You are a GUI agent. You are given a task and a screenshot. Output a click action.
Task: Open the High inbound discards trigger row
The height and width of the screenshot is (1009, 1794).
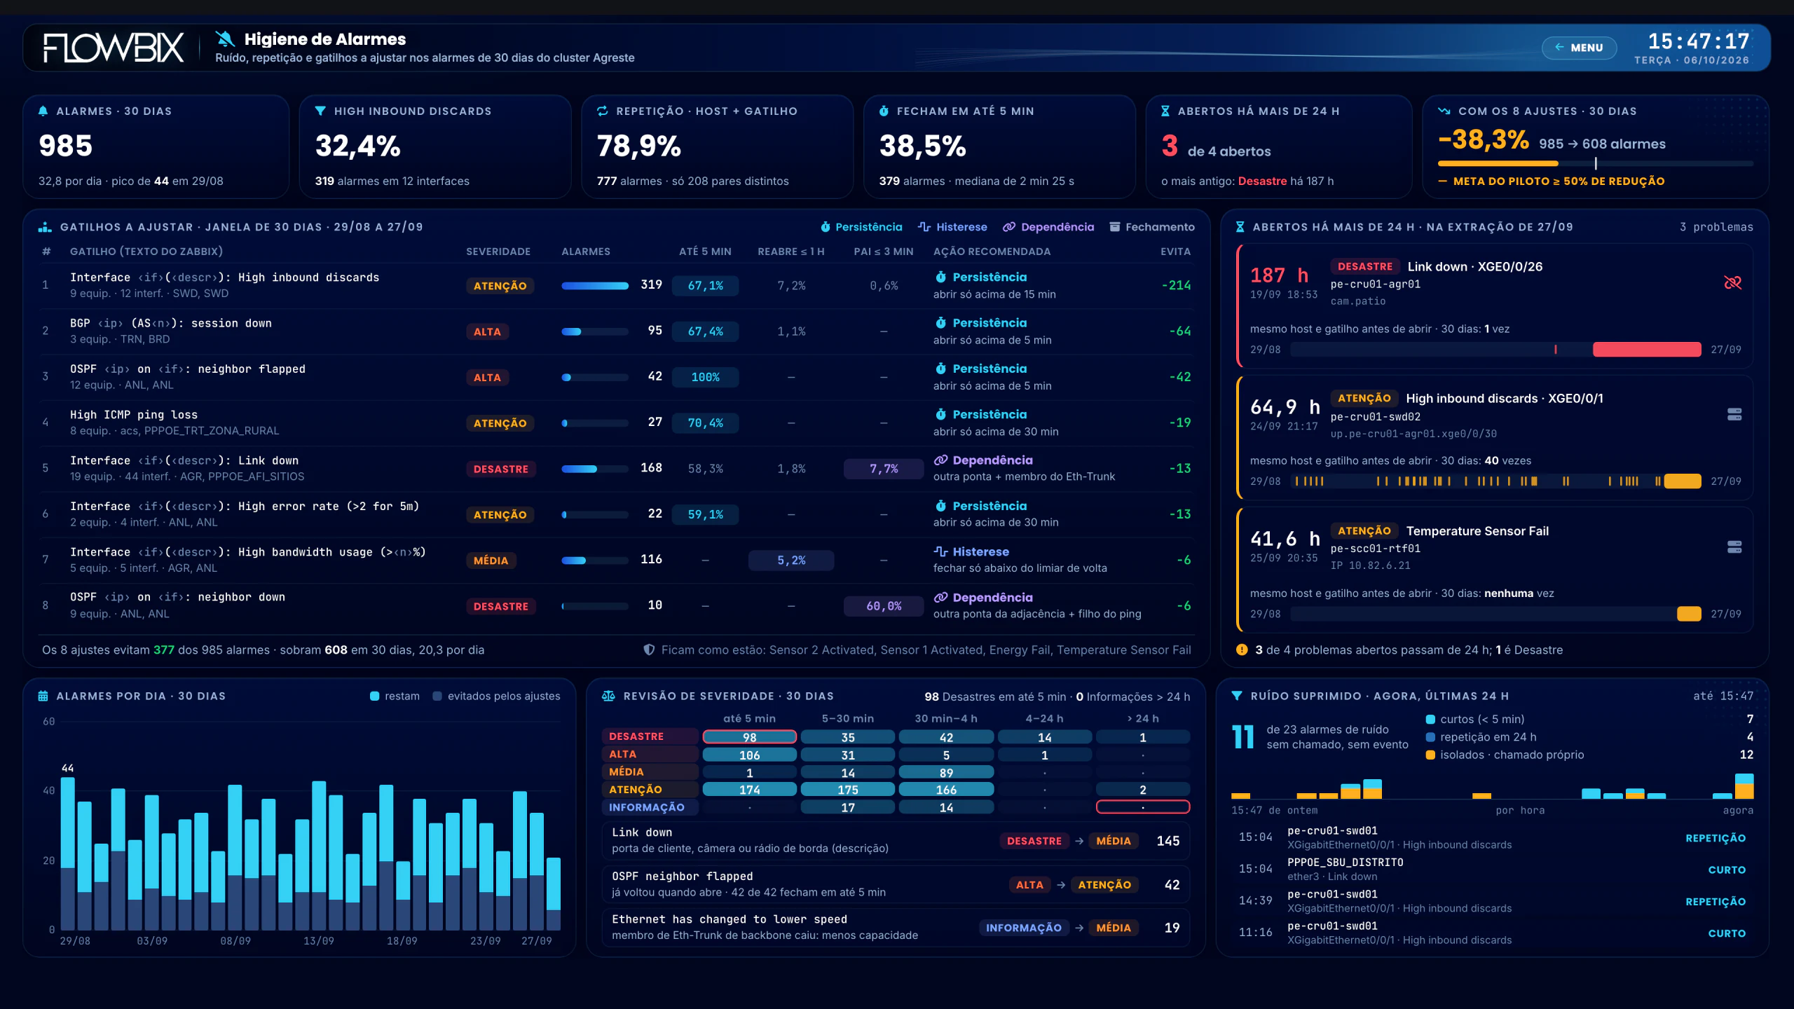click(x=617, y=285)
